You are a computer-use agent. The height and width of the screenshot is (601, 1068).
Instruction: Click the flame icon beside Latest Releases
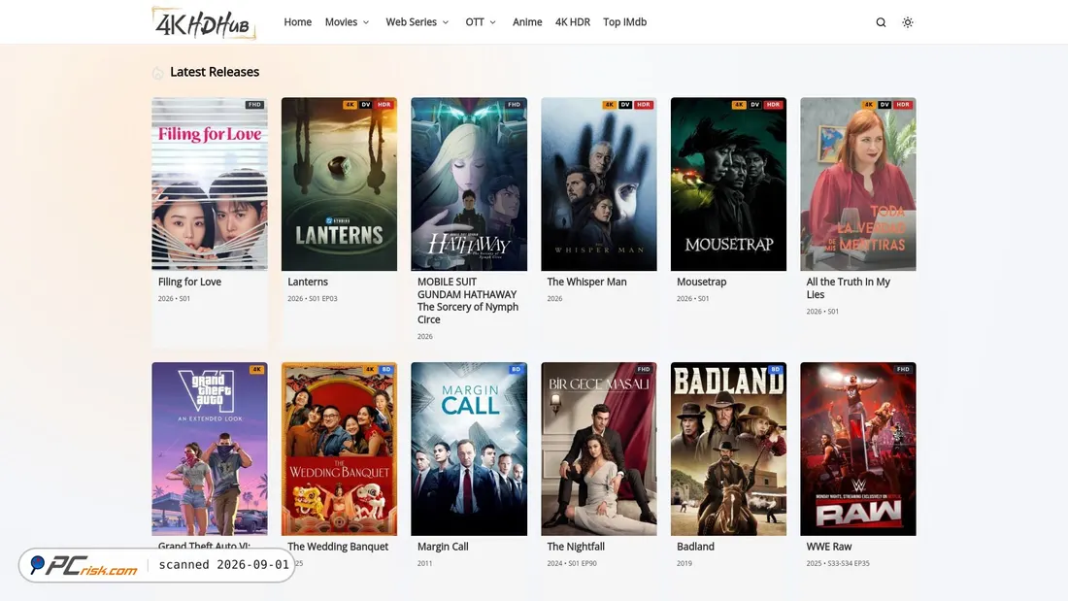tap(158, 72)
